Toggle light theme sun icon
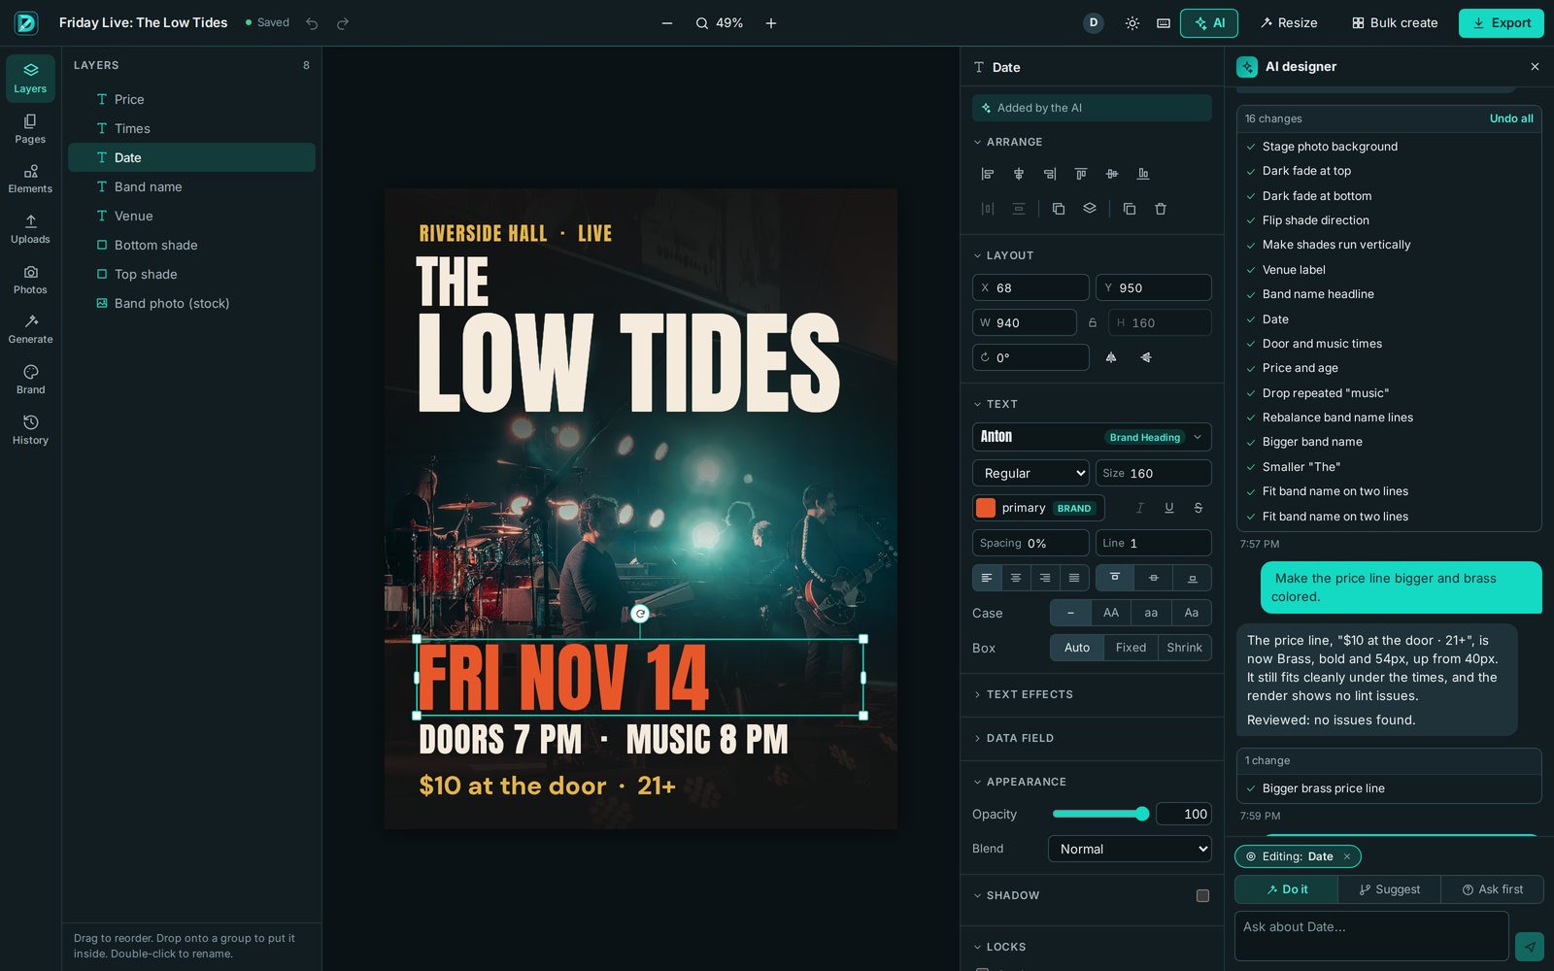This screenshot has height=971, width=1554. 1132,23
